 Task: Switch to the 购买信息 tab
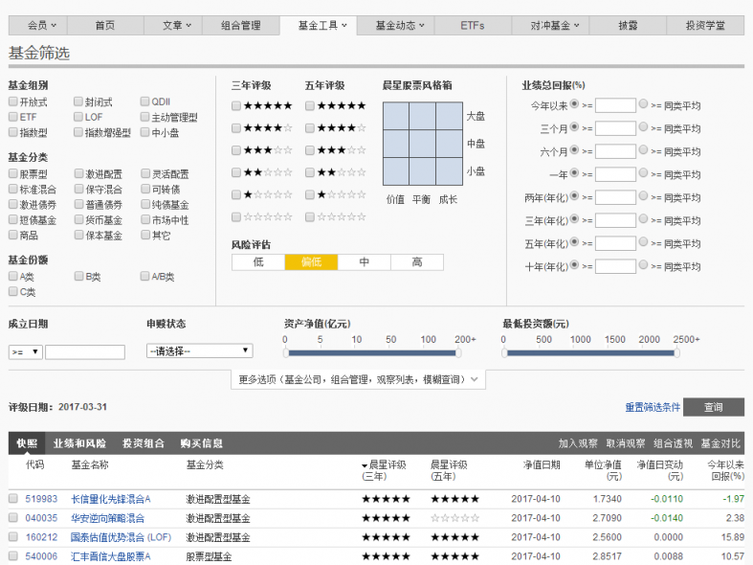tap(202, 443)
